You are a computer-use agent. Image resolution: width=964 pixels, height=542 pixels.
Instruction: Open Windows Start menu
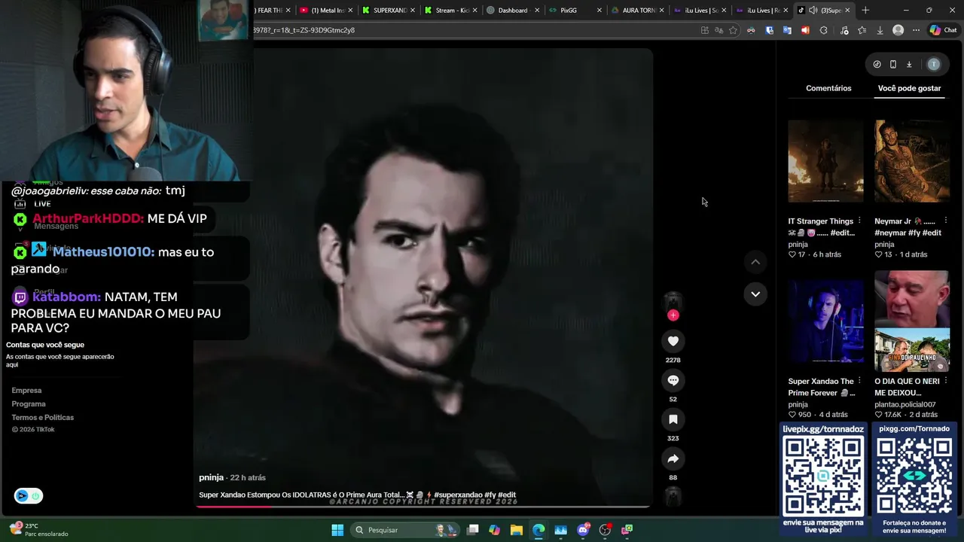coord(337,530)
